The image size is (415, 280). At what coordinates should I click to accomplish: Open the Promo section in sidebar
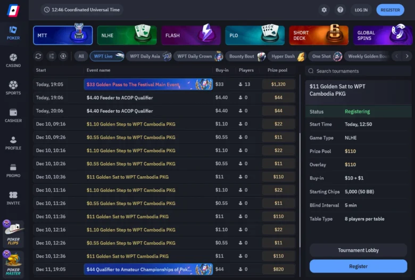coord(13,170)
